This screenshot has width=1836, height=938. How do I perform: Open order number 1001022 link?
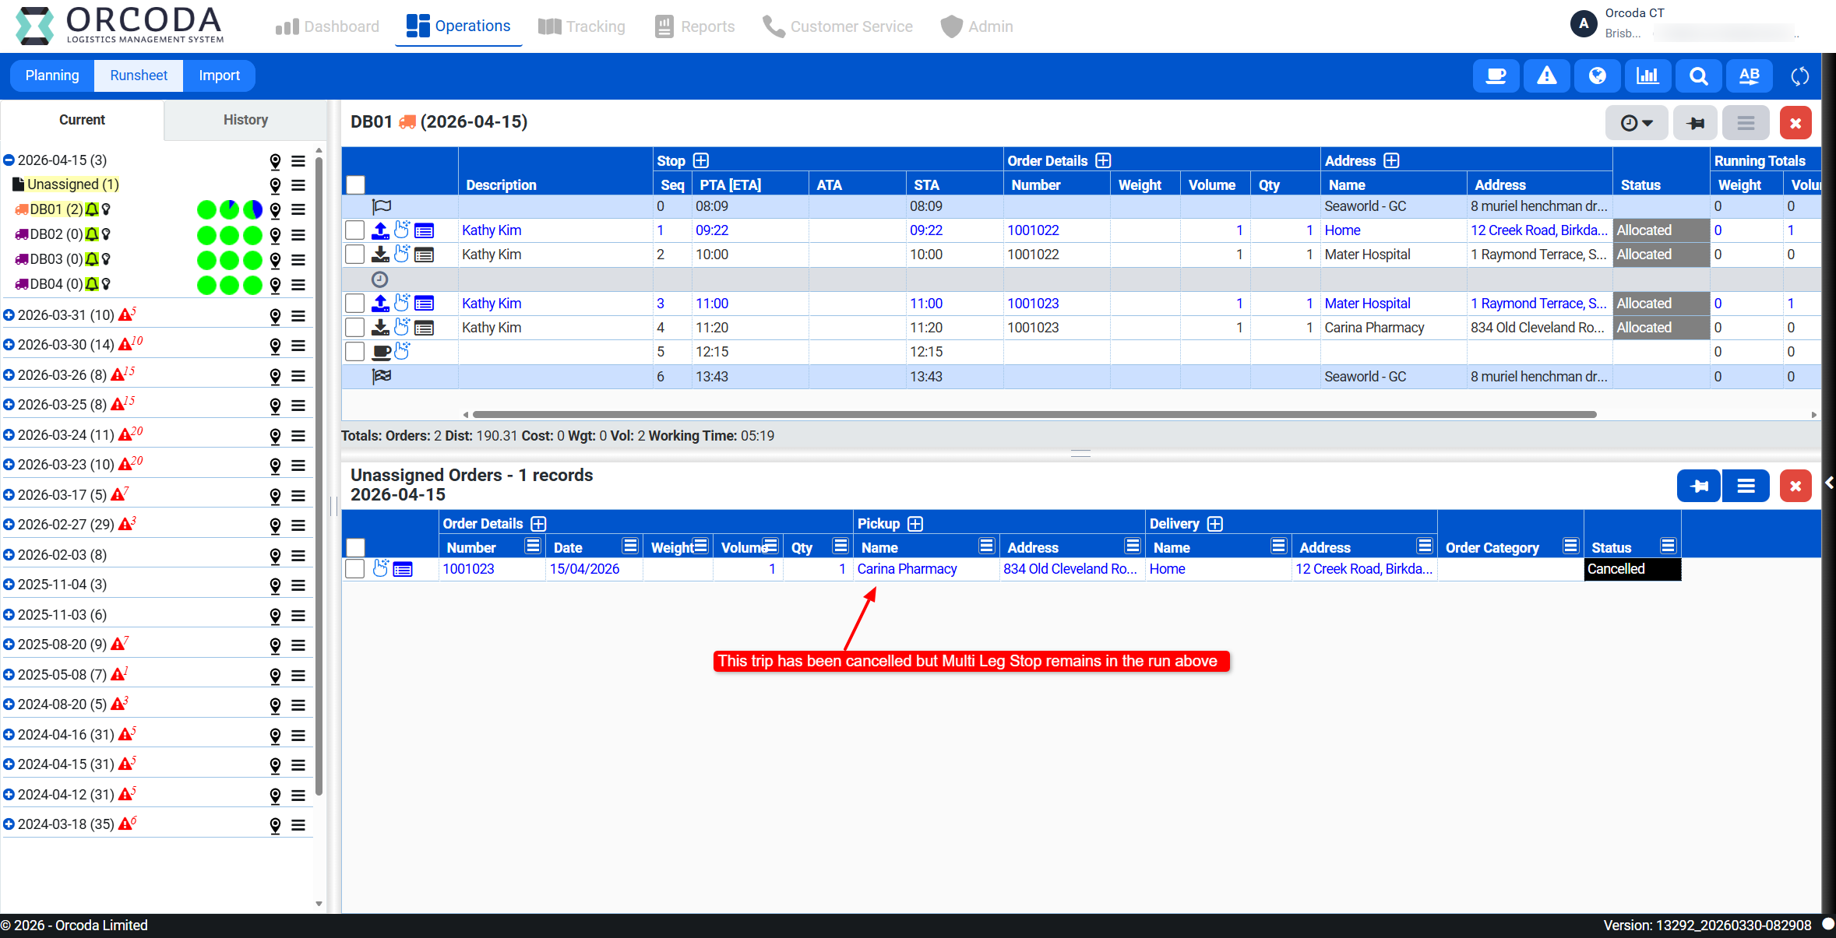pos(1033,230)
